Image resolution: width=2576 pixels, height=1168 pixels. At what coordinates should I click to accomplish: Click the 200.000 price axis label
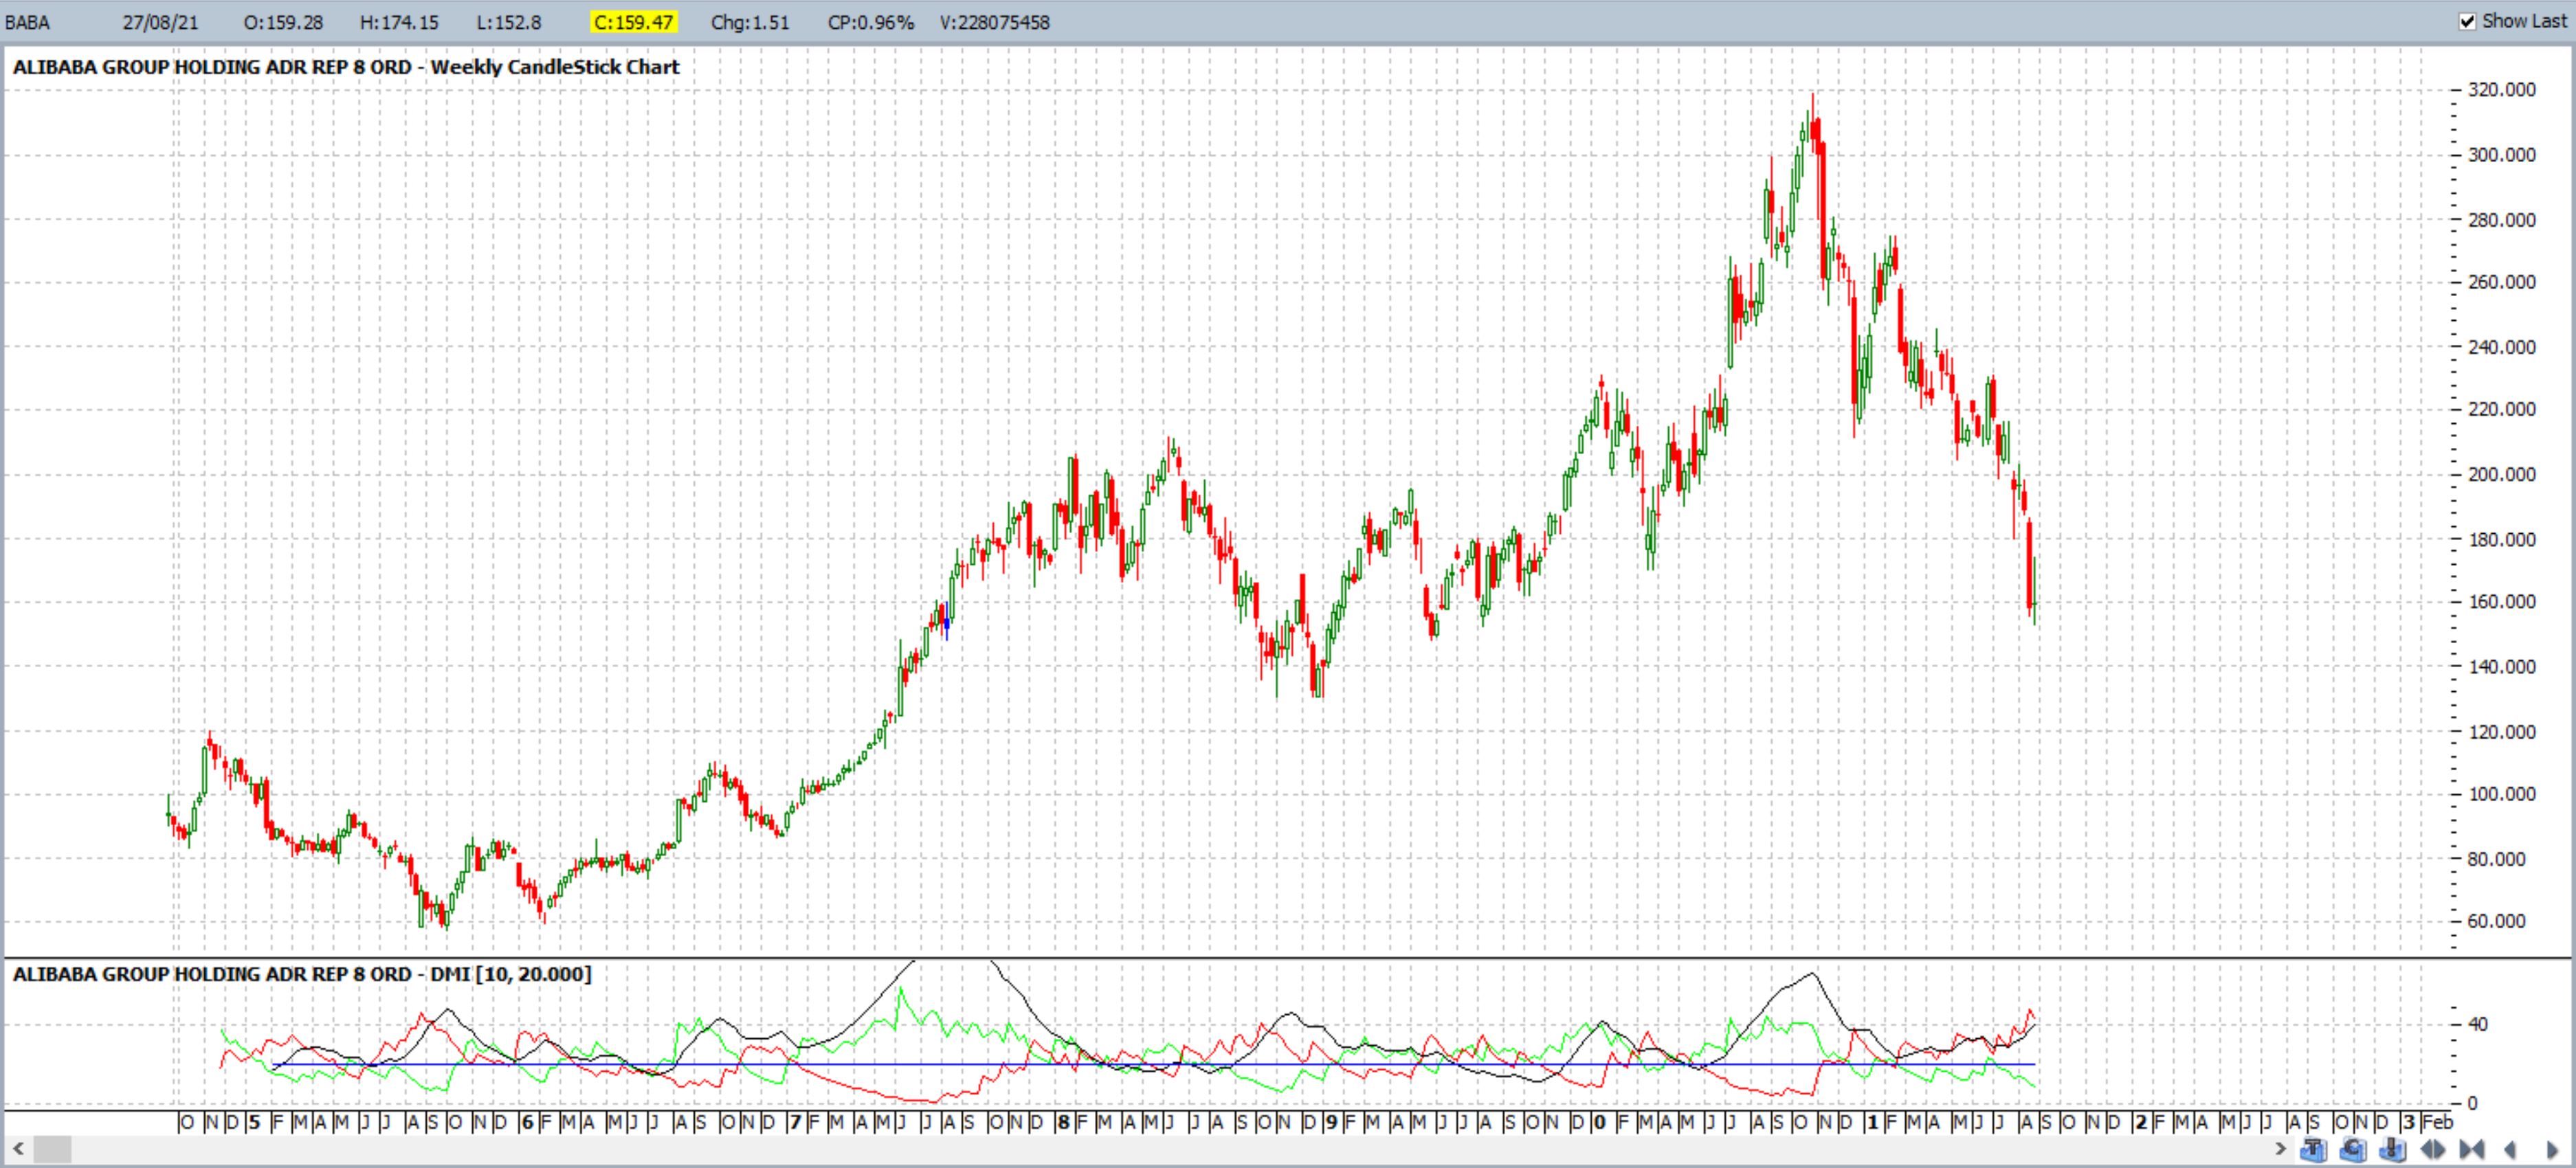[2502, 474]
